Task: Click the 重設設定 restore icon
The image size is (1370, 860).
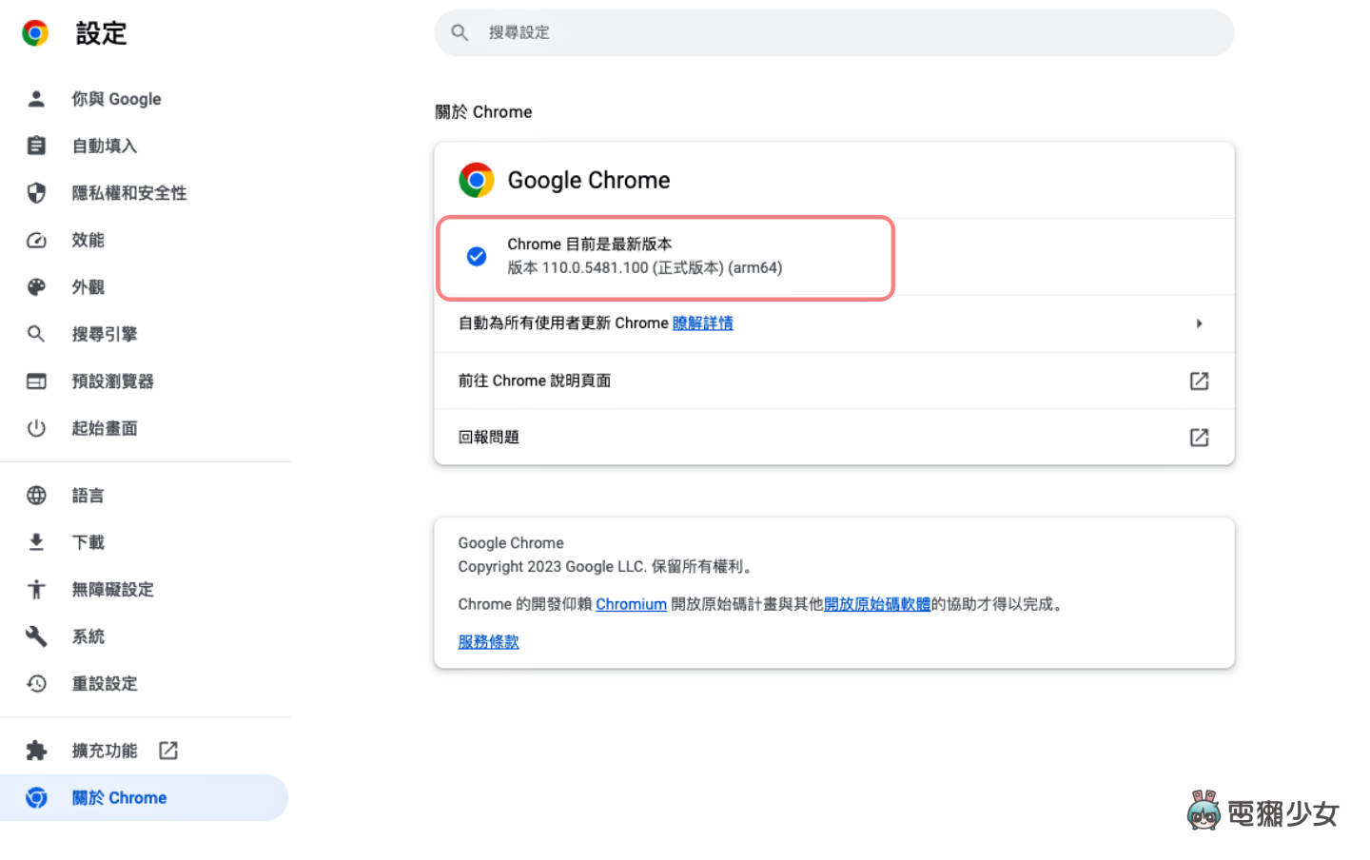Action: click(36, 683)
